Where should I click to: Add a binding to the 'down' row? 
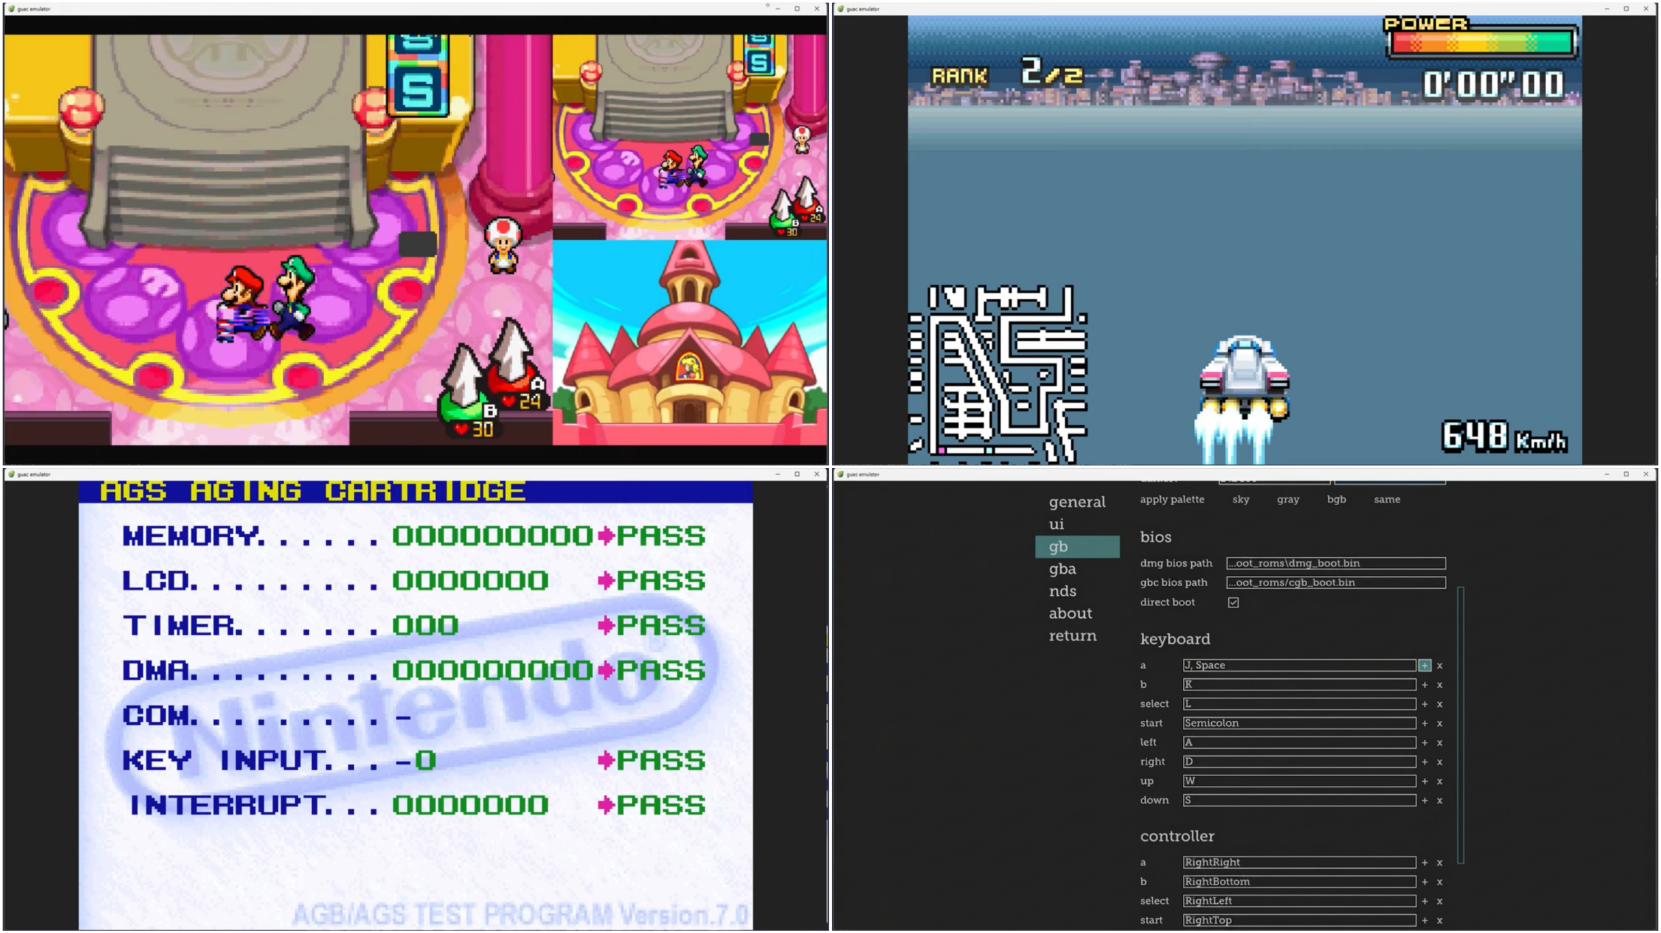click(x=1424, y=801)
